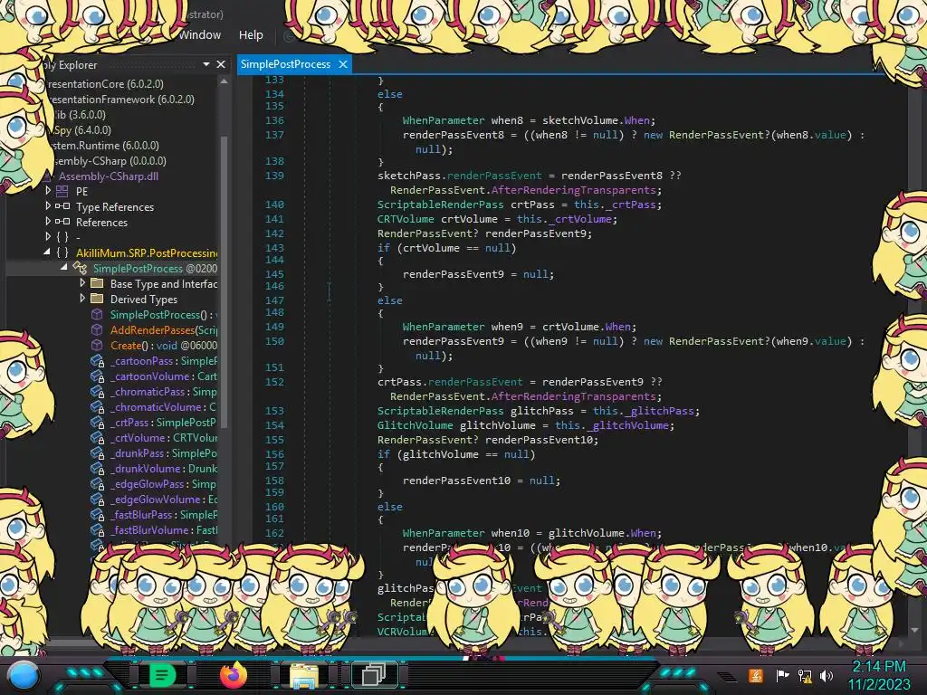Expand the PE node

click(48, 190)
